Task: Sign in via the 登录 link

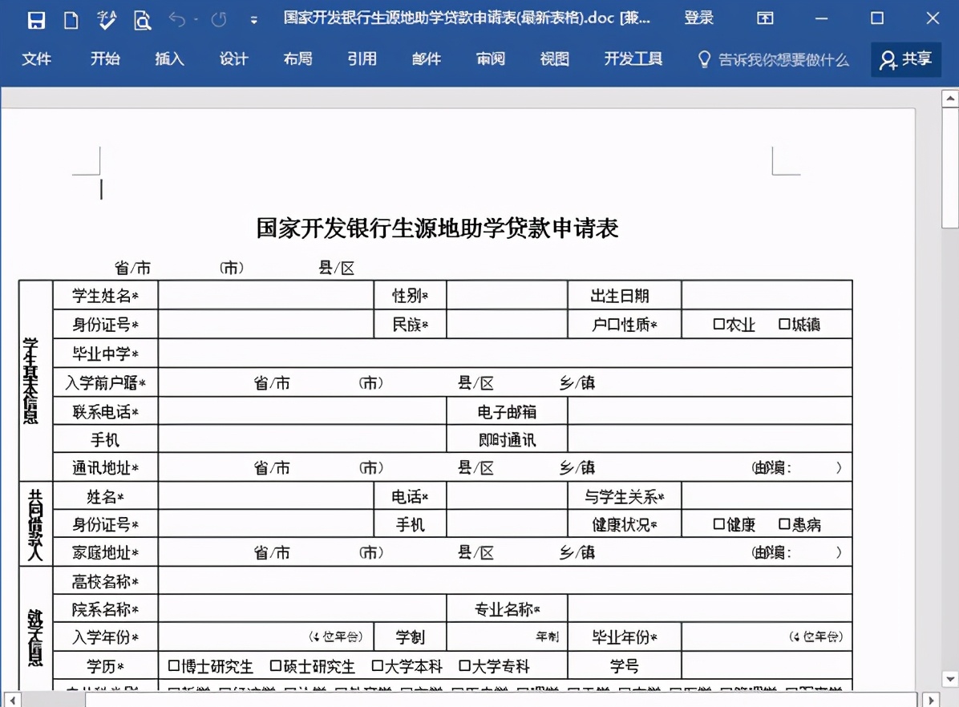Action: tap(698, 18)
